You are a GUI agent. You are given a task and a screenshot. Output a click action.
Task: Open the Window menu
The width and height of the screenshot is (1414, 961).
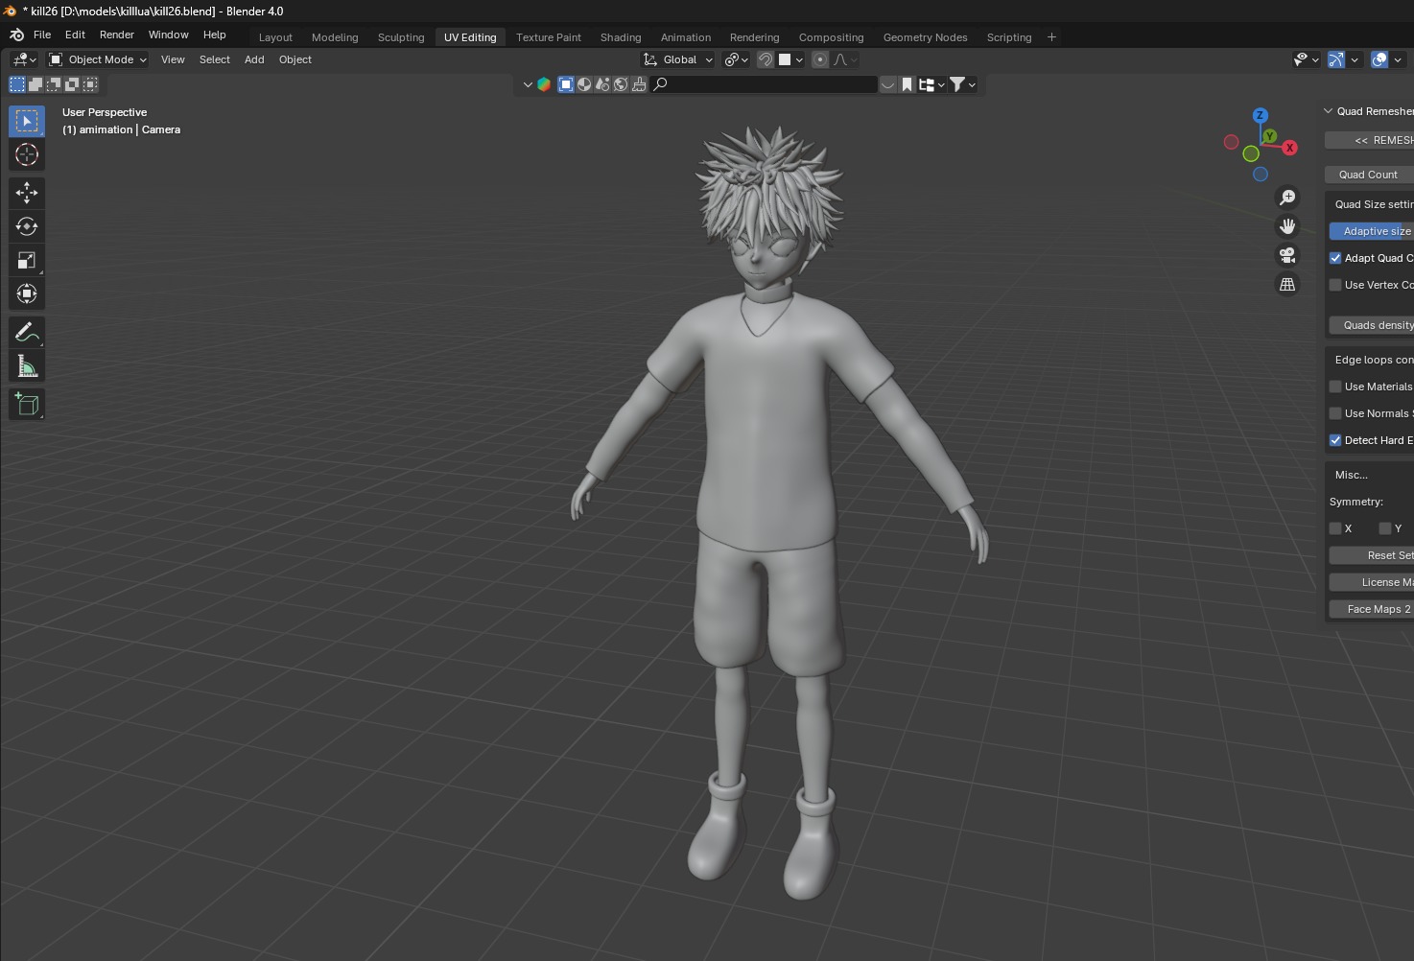(x=168, y=35)
